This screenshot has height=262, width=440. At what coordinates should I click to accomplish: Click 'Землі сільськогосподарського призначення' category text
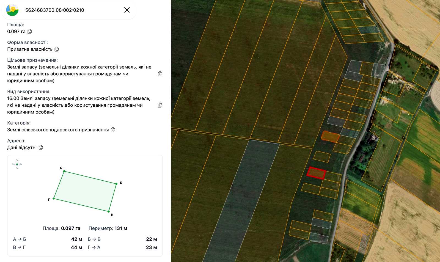click(58, 130)
